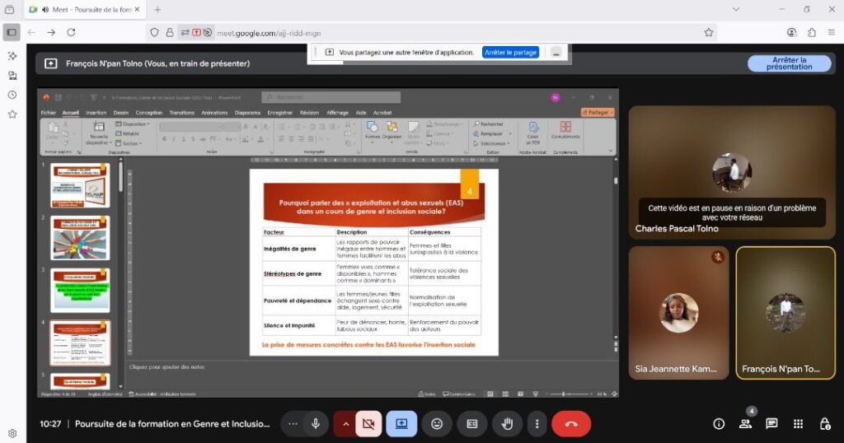The height and width of the screenshot is (443, 844).
Task: Open the activities grid icon
Action: coord(798,423)
